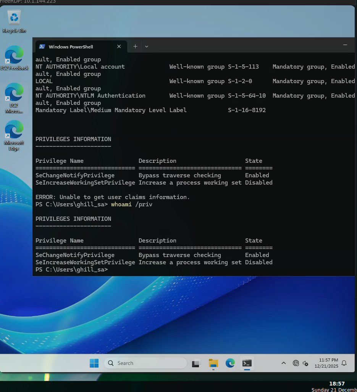Minimize the Terminal window
357x392 pixels.
tap(345, 45)
